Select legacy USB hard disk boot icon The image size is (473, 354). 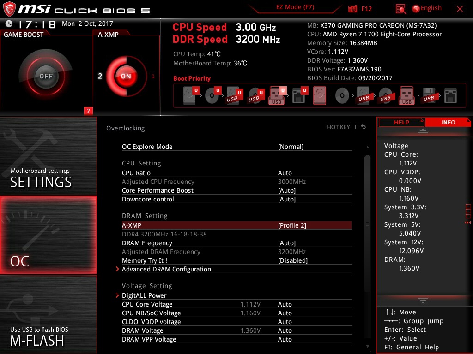[x=364, y=96]
